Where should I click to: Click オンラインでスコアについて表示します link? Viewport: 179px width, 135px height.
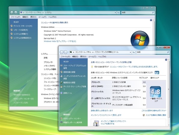point(106,115)
